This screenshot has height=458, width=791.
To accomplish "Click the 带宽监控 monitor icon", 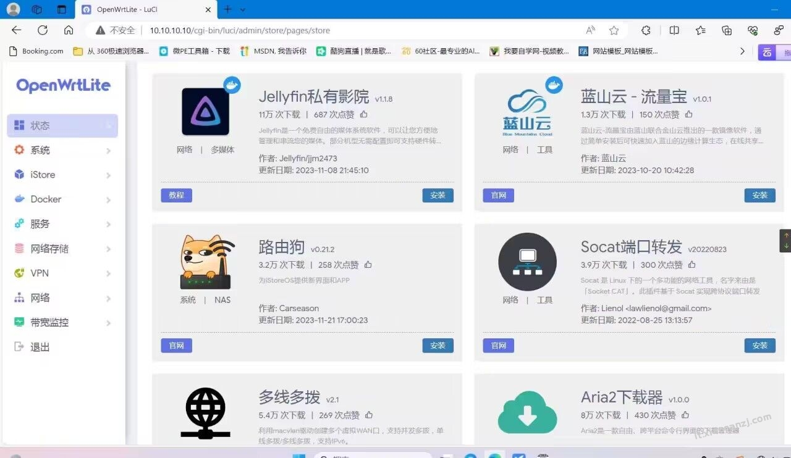I will point(19,322).
